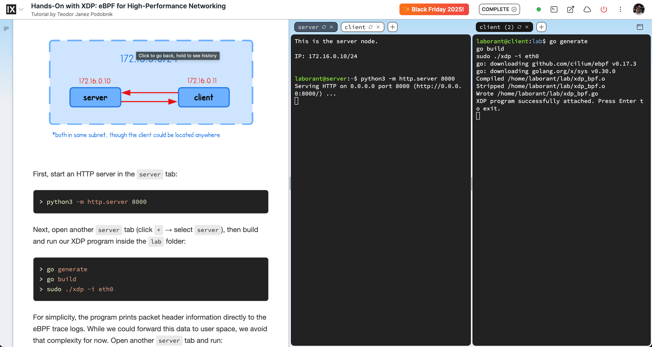Click the Black Friday 2025 button

click(x=434, y=10)
